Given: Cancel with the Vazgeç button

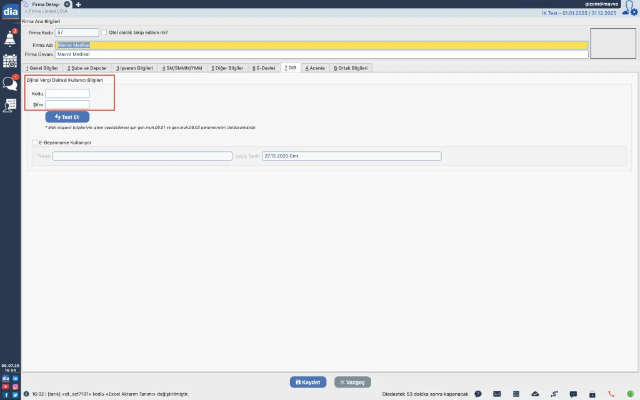Looking at the screenshot, I should point(352,382).
